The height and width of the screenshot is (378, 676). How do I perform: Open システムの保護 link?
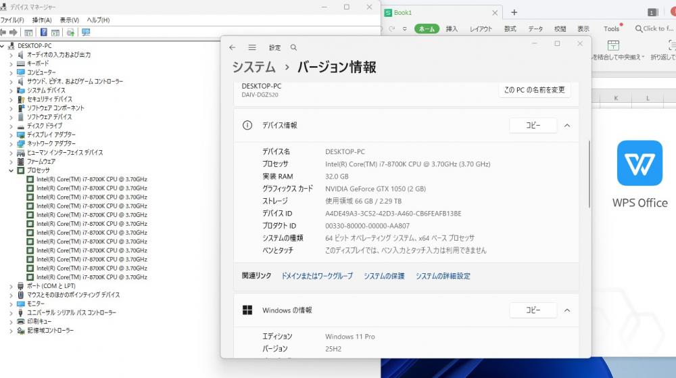coord(384,276)
